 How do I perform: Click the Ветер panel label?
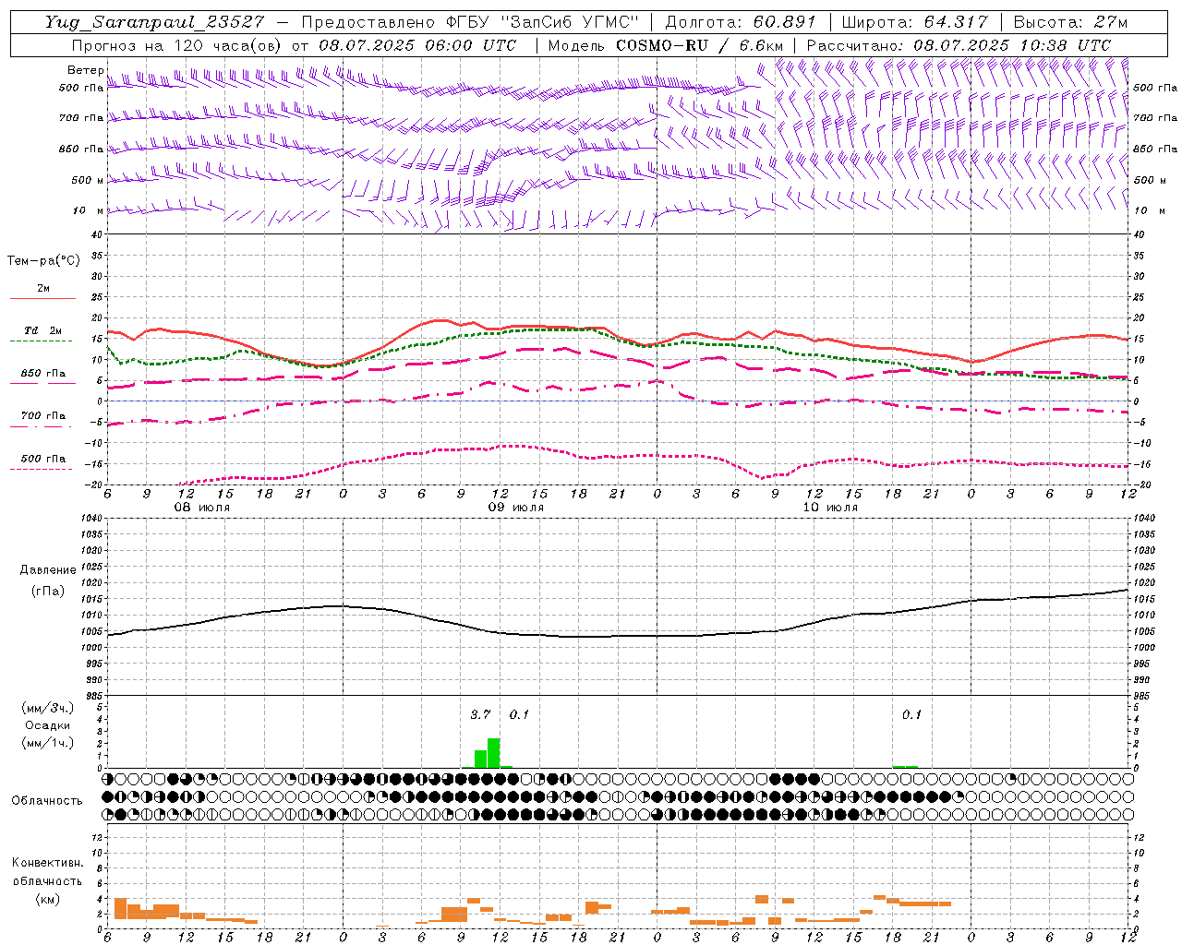pos(85,70)
